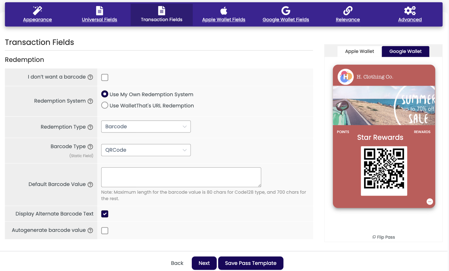Click the Transaction Fields document icon
Screen dimensions: 449x271
(x=162, y=11)
